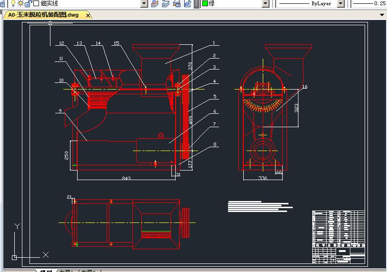The image size is (387, 272).
Task: Select part balloon number 3
Action: point(214,67)
